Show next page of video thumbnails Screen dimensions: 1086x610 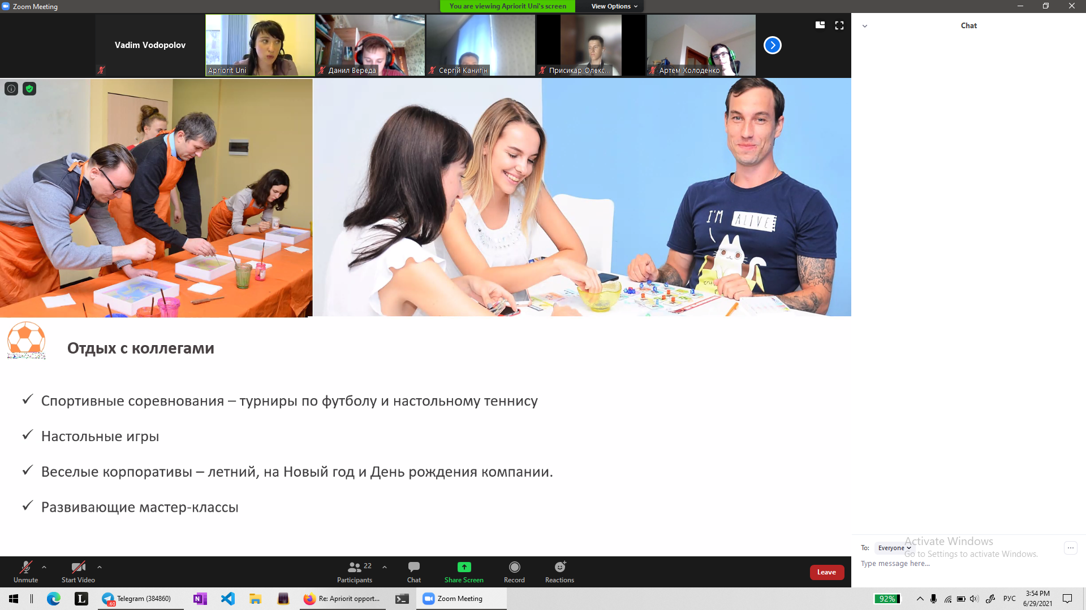(x=772, y=45)
